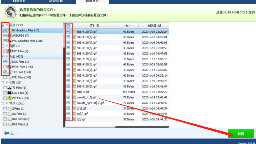This screenshot has height=144, width=256.
Task: Click the back arrow icon at bottom left
Action: click(x=6, y=133)
